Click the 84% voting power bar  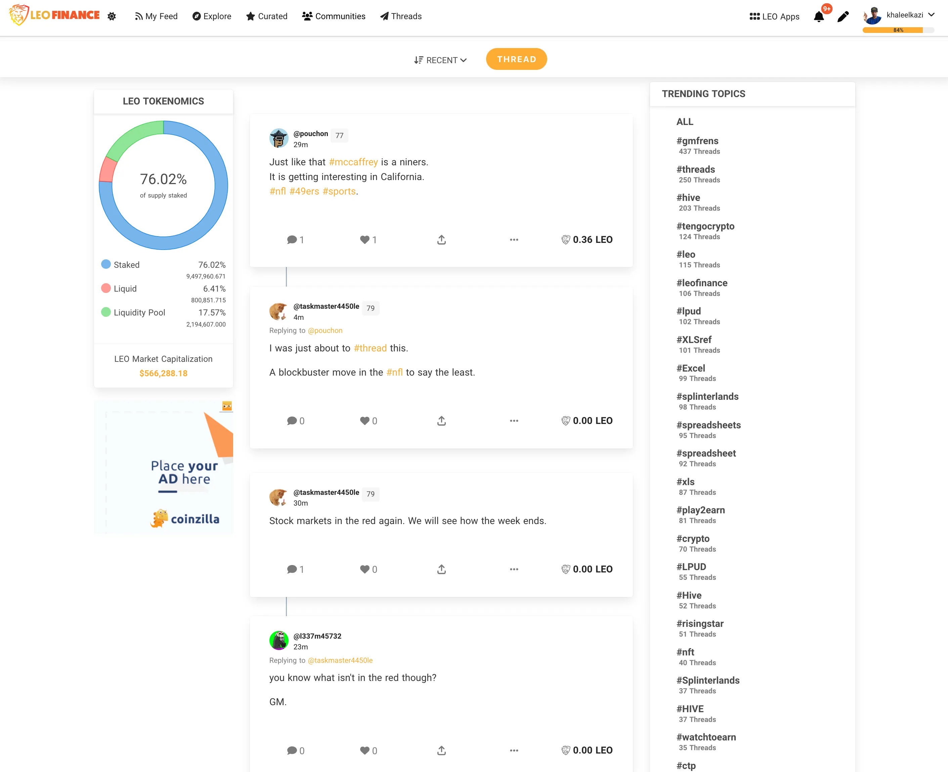click(898, 30)
